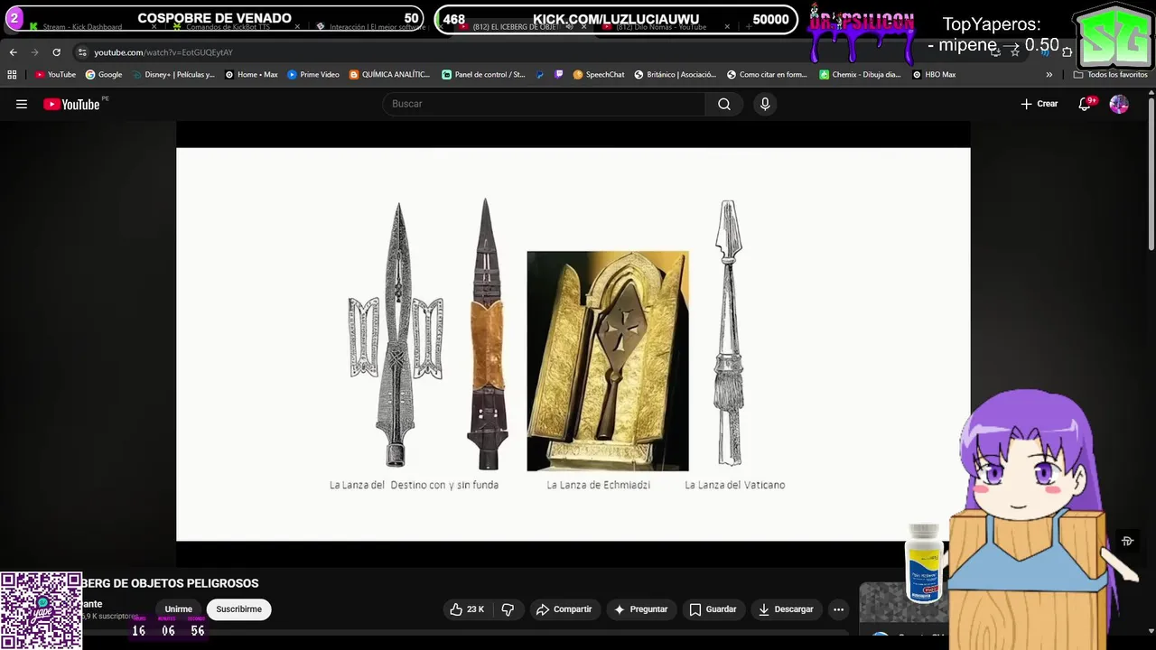Open the Home • Max bookmark
Screen dimensions: 1156x650
tap(251, 74)
